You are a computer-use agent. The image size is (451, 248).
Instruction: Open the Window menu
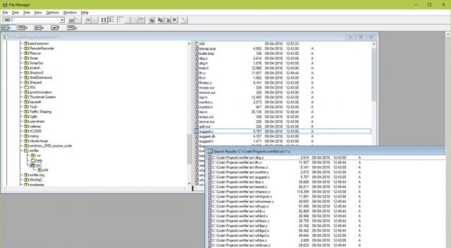tap(70, 13)
